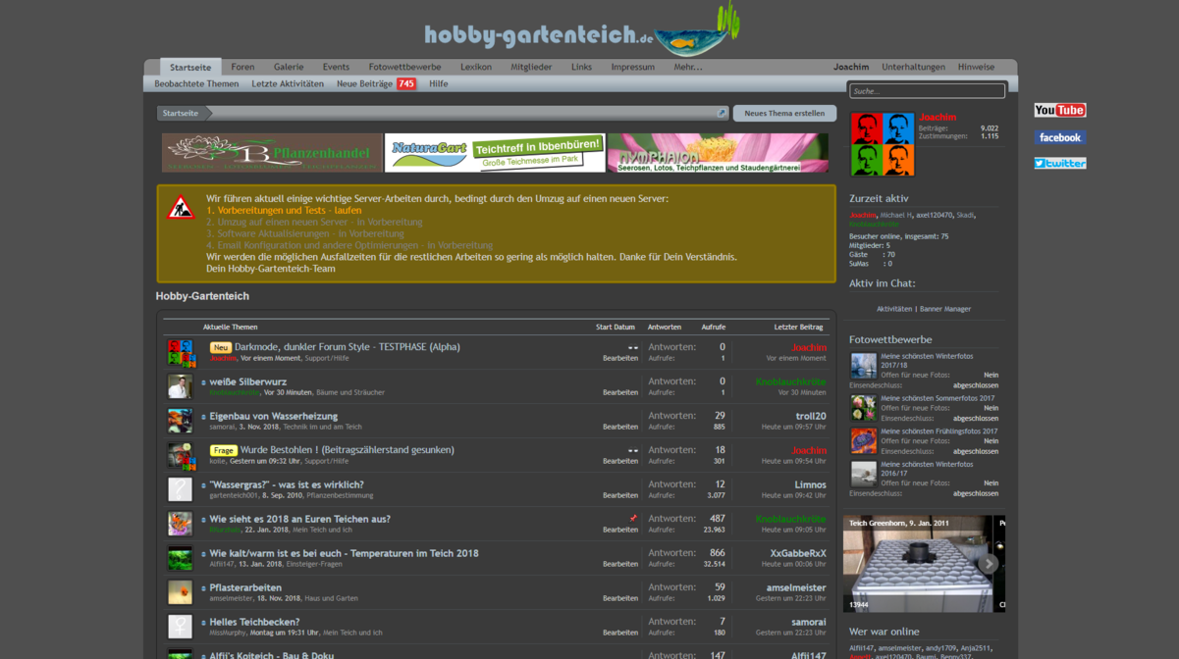
Task: Click Joachim's four-color profile avatar
Action: tap(883, 144)
